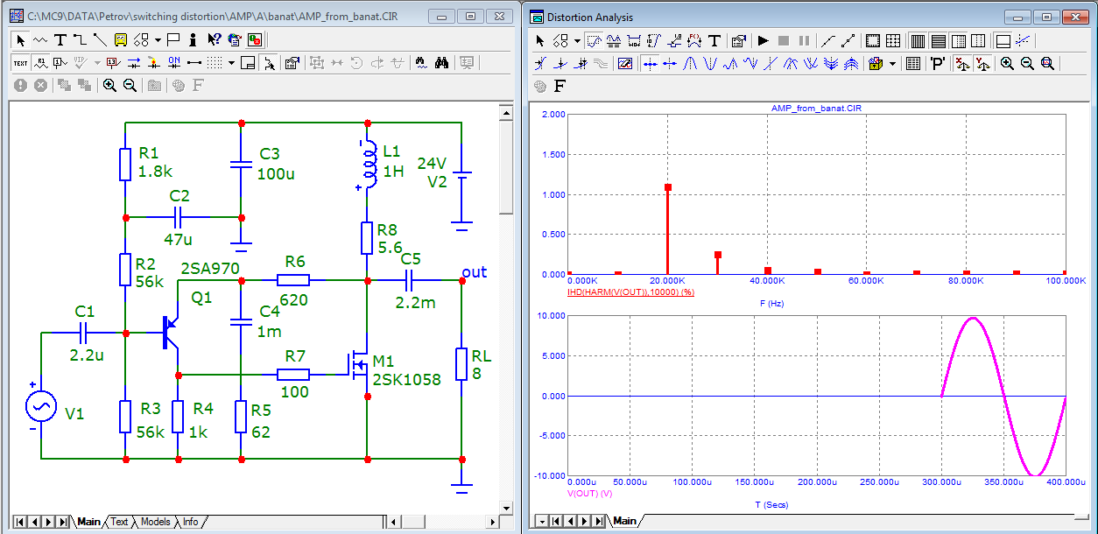Screen dimensions: 1098x534
Task: Click the Run (play) button in Distortion Analysis
Action: [x=763, y=40]
